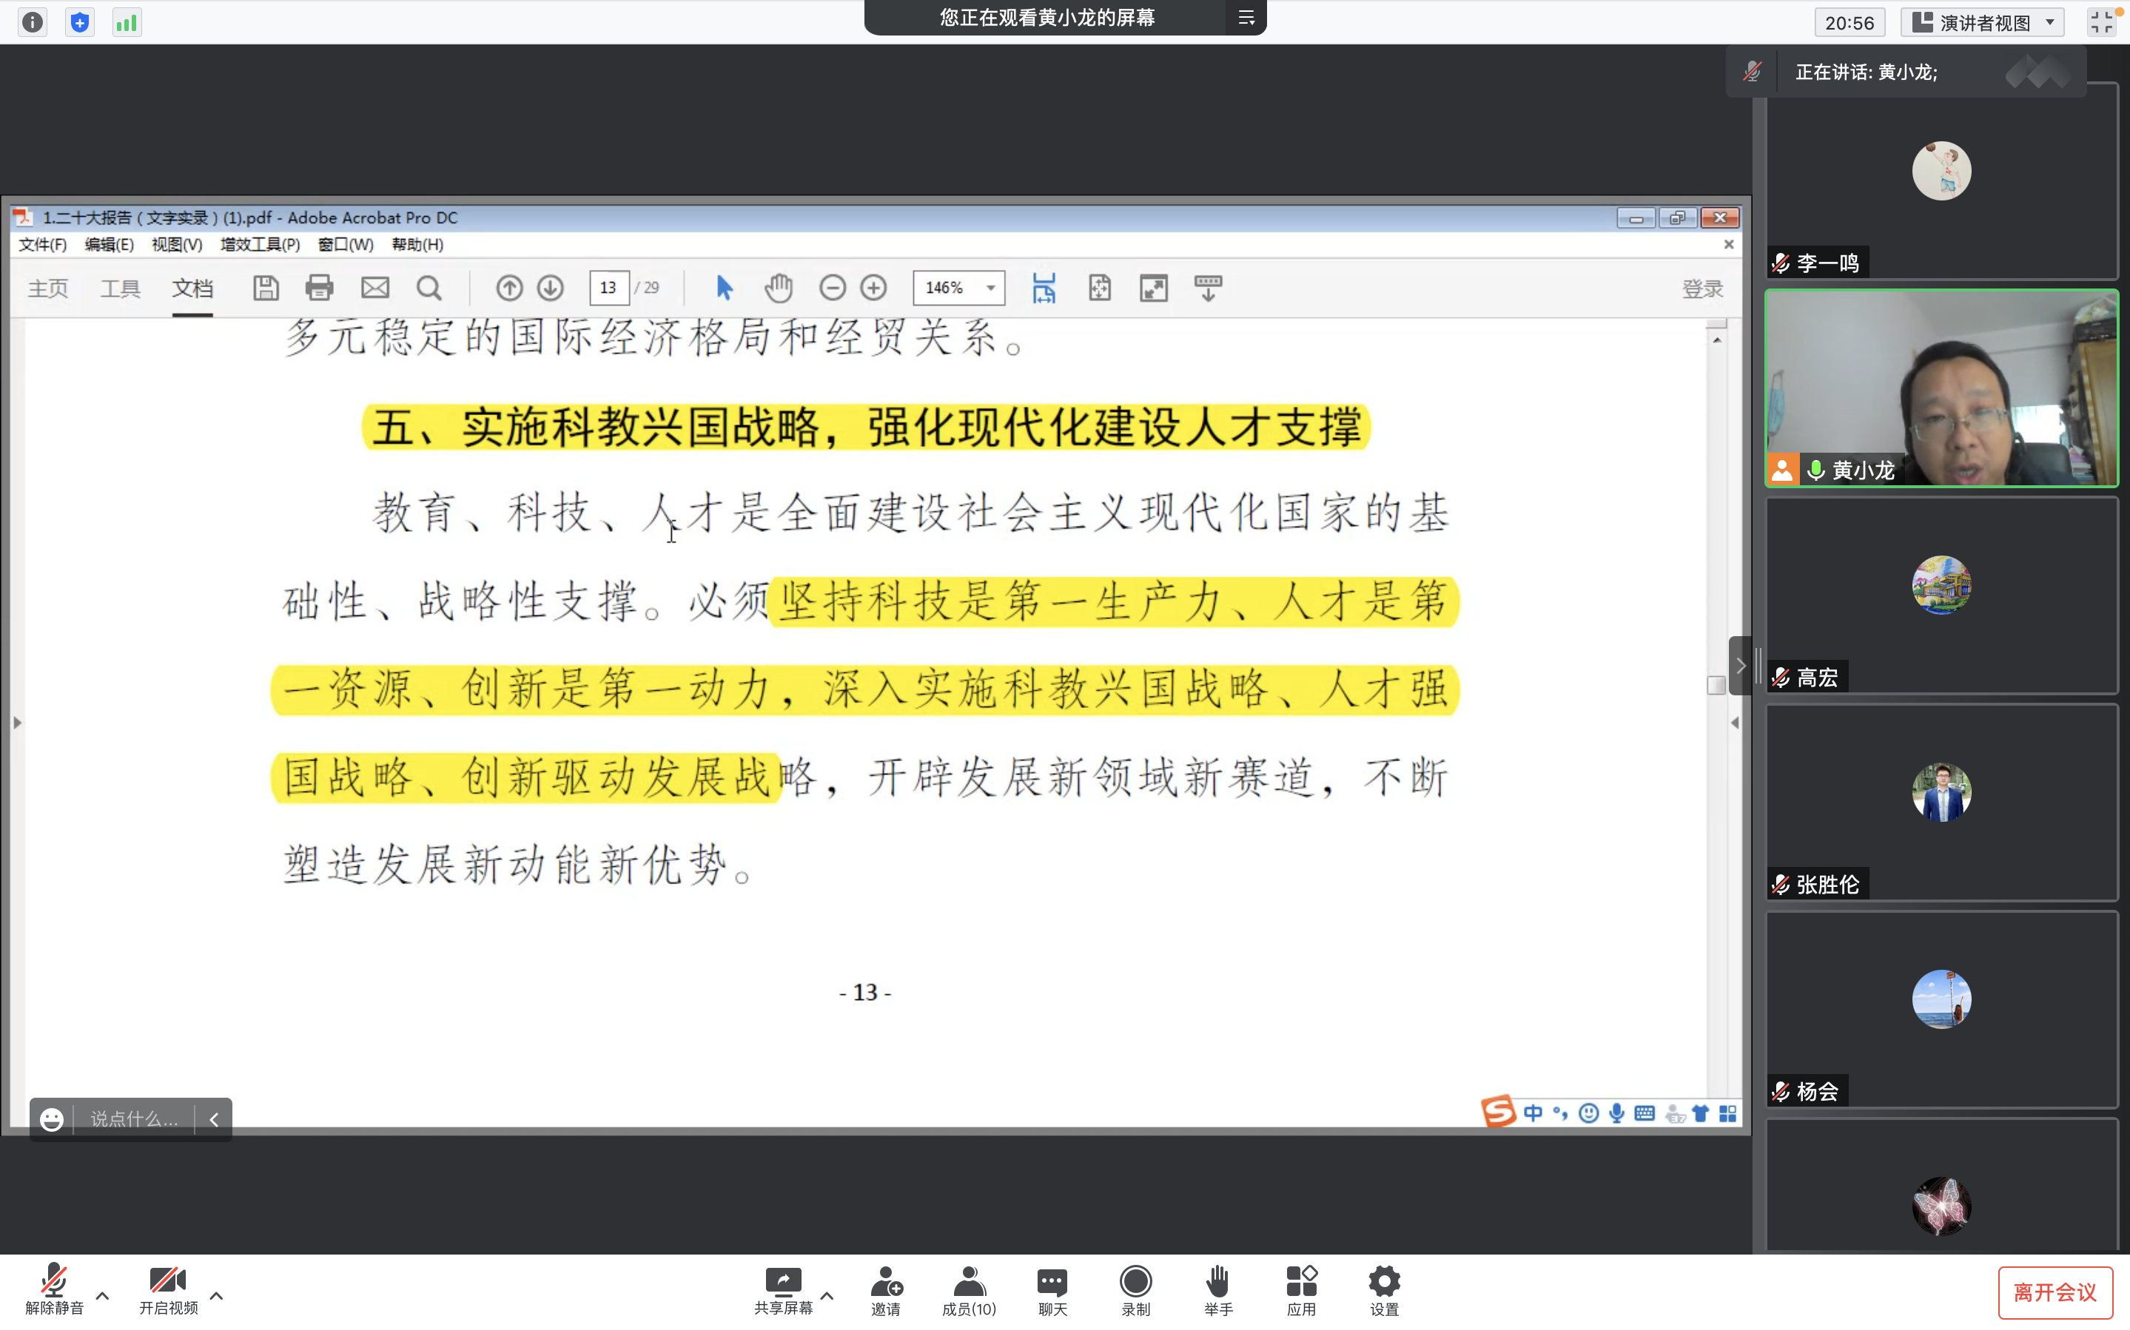This screenshot has width=2130, height=1330.
Task: Click the full screen mode icon in Acrobat
Action: point(1153,288)
